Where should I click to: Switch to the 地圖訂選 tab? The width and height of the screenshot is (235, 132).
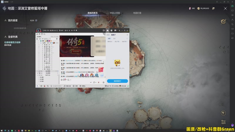pos(137,13)
